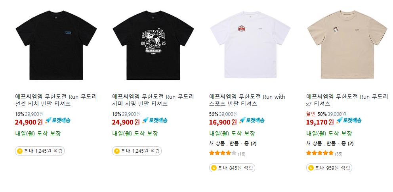Click 새 상품, 반품 - 중 (2) under white shirt
Screen dimensions: 393x192
point(233,144)
